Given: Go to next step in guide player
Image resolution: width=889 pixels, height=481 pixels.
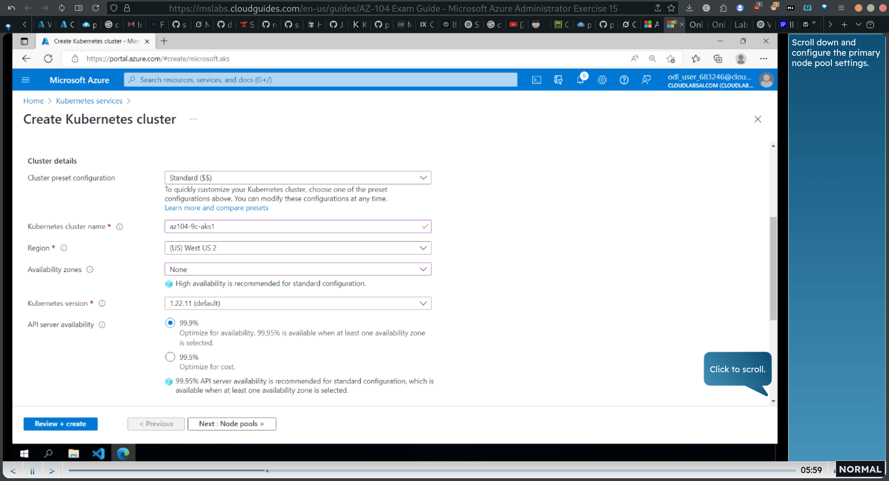Looking at the screenshot, I should (52, 471).
